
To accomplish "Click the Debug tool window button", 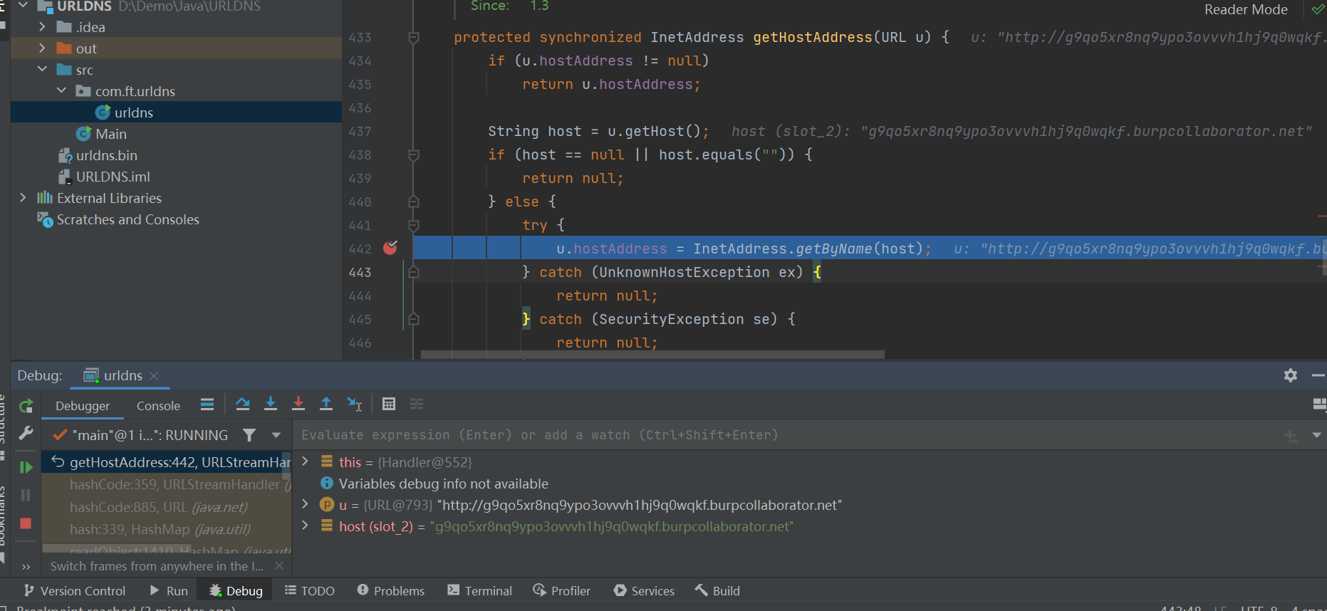I will coord(236,591).
